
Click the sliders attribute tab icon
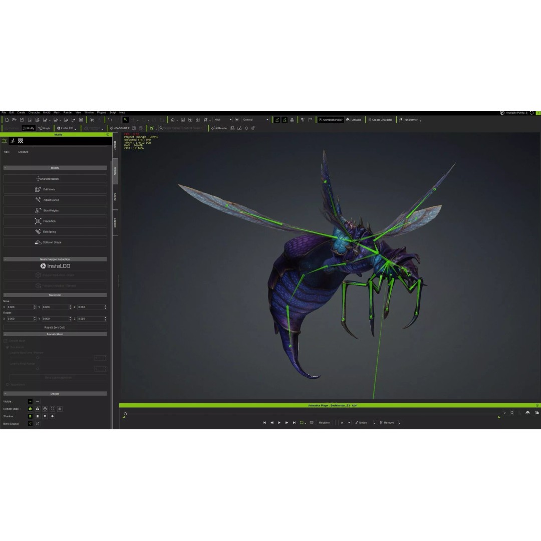(4, 141)
